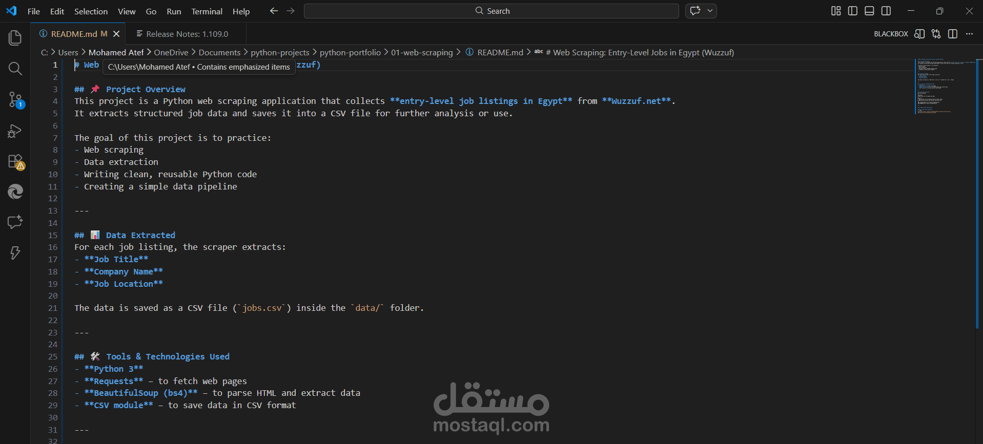Open the Chat view with sparkle icon
This screenshot has height=444, width=983.
tap(15, 222)
